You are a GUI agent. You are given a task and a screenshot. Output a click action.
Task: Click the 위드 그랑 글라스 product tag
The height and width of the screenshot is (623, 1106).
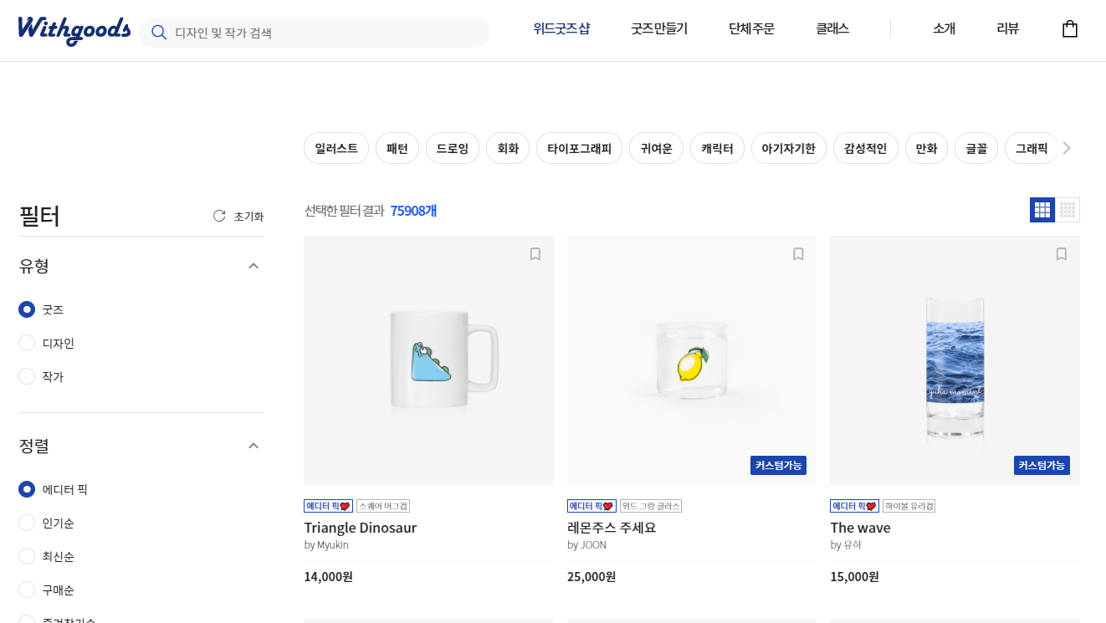point(651,506)
